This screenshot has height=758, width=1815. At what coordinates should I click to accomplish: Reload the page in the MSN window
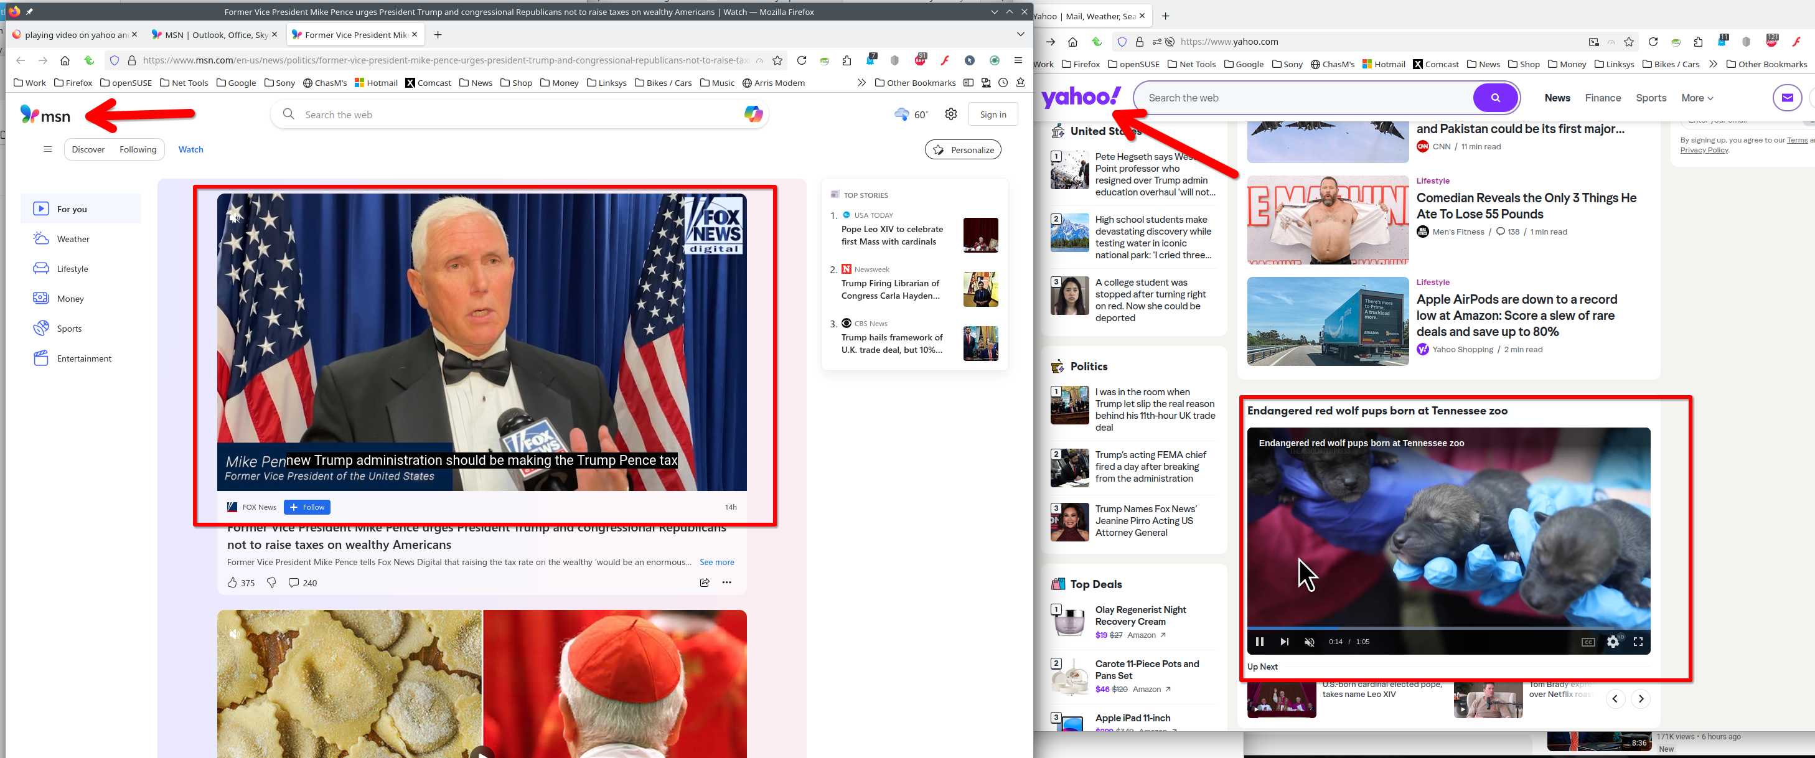(801, 60)
